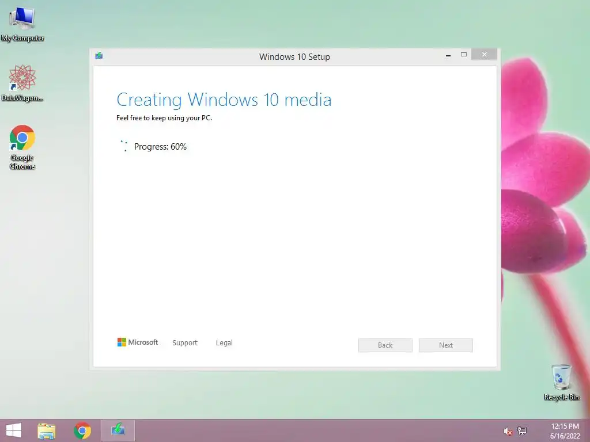Launch Google Chrome from desktop shortcut
Image resolution: width=590 pixels, height=442 pixels.
click(22, 147)
